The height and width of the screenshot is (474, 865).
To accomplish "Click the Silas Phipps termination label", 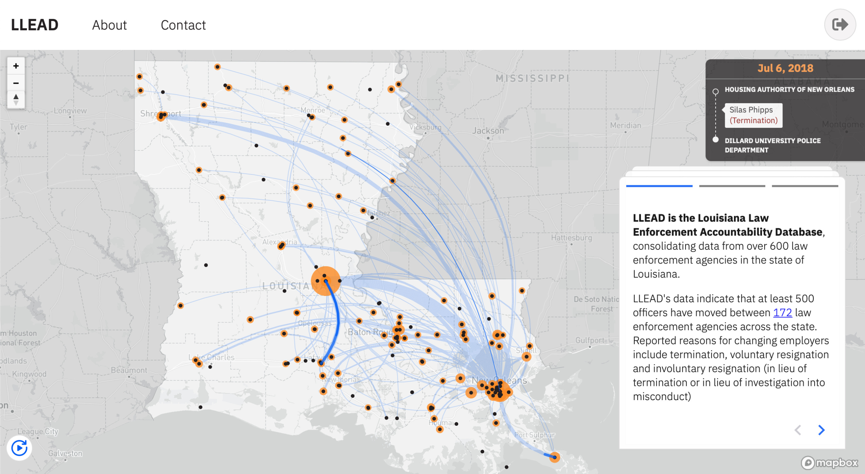I will 753,115.
